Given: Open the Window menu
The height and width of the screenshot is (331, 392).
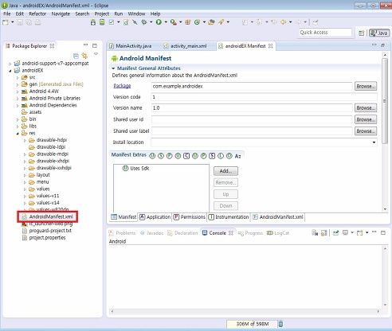Looking at the screenshot, I should pyautogui.click(x=136, y=14).
